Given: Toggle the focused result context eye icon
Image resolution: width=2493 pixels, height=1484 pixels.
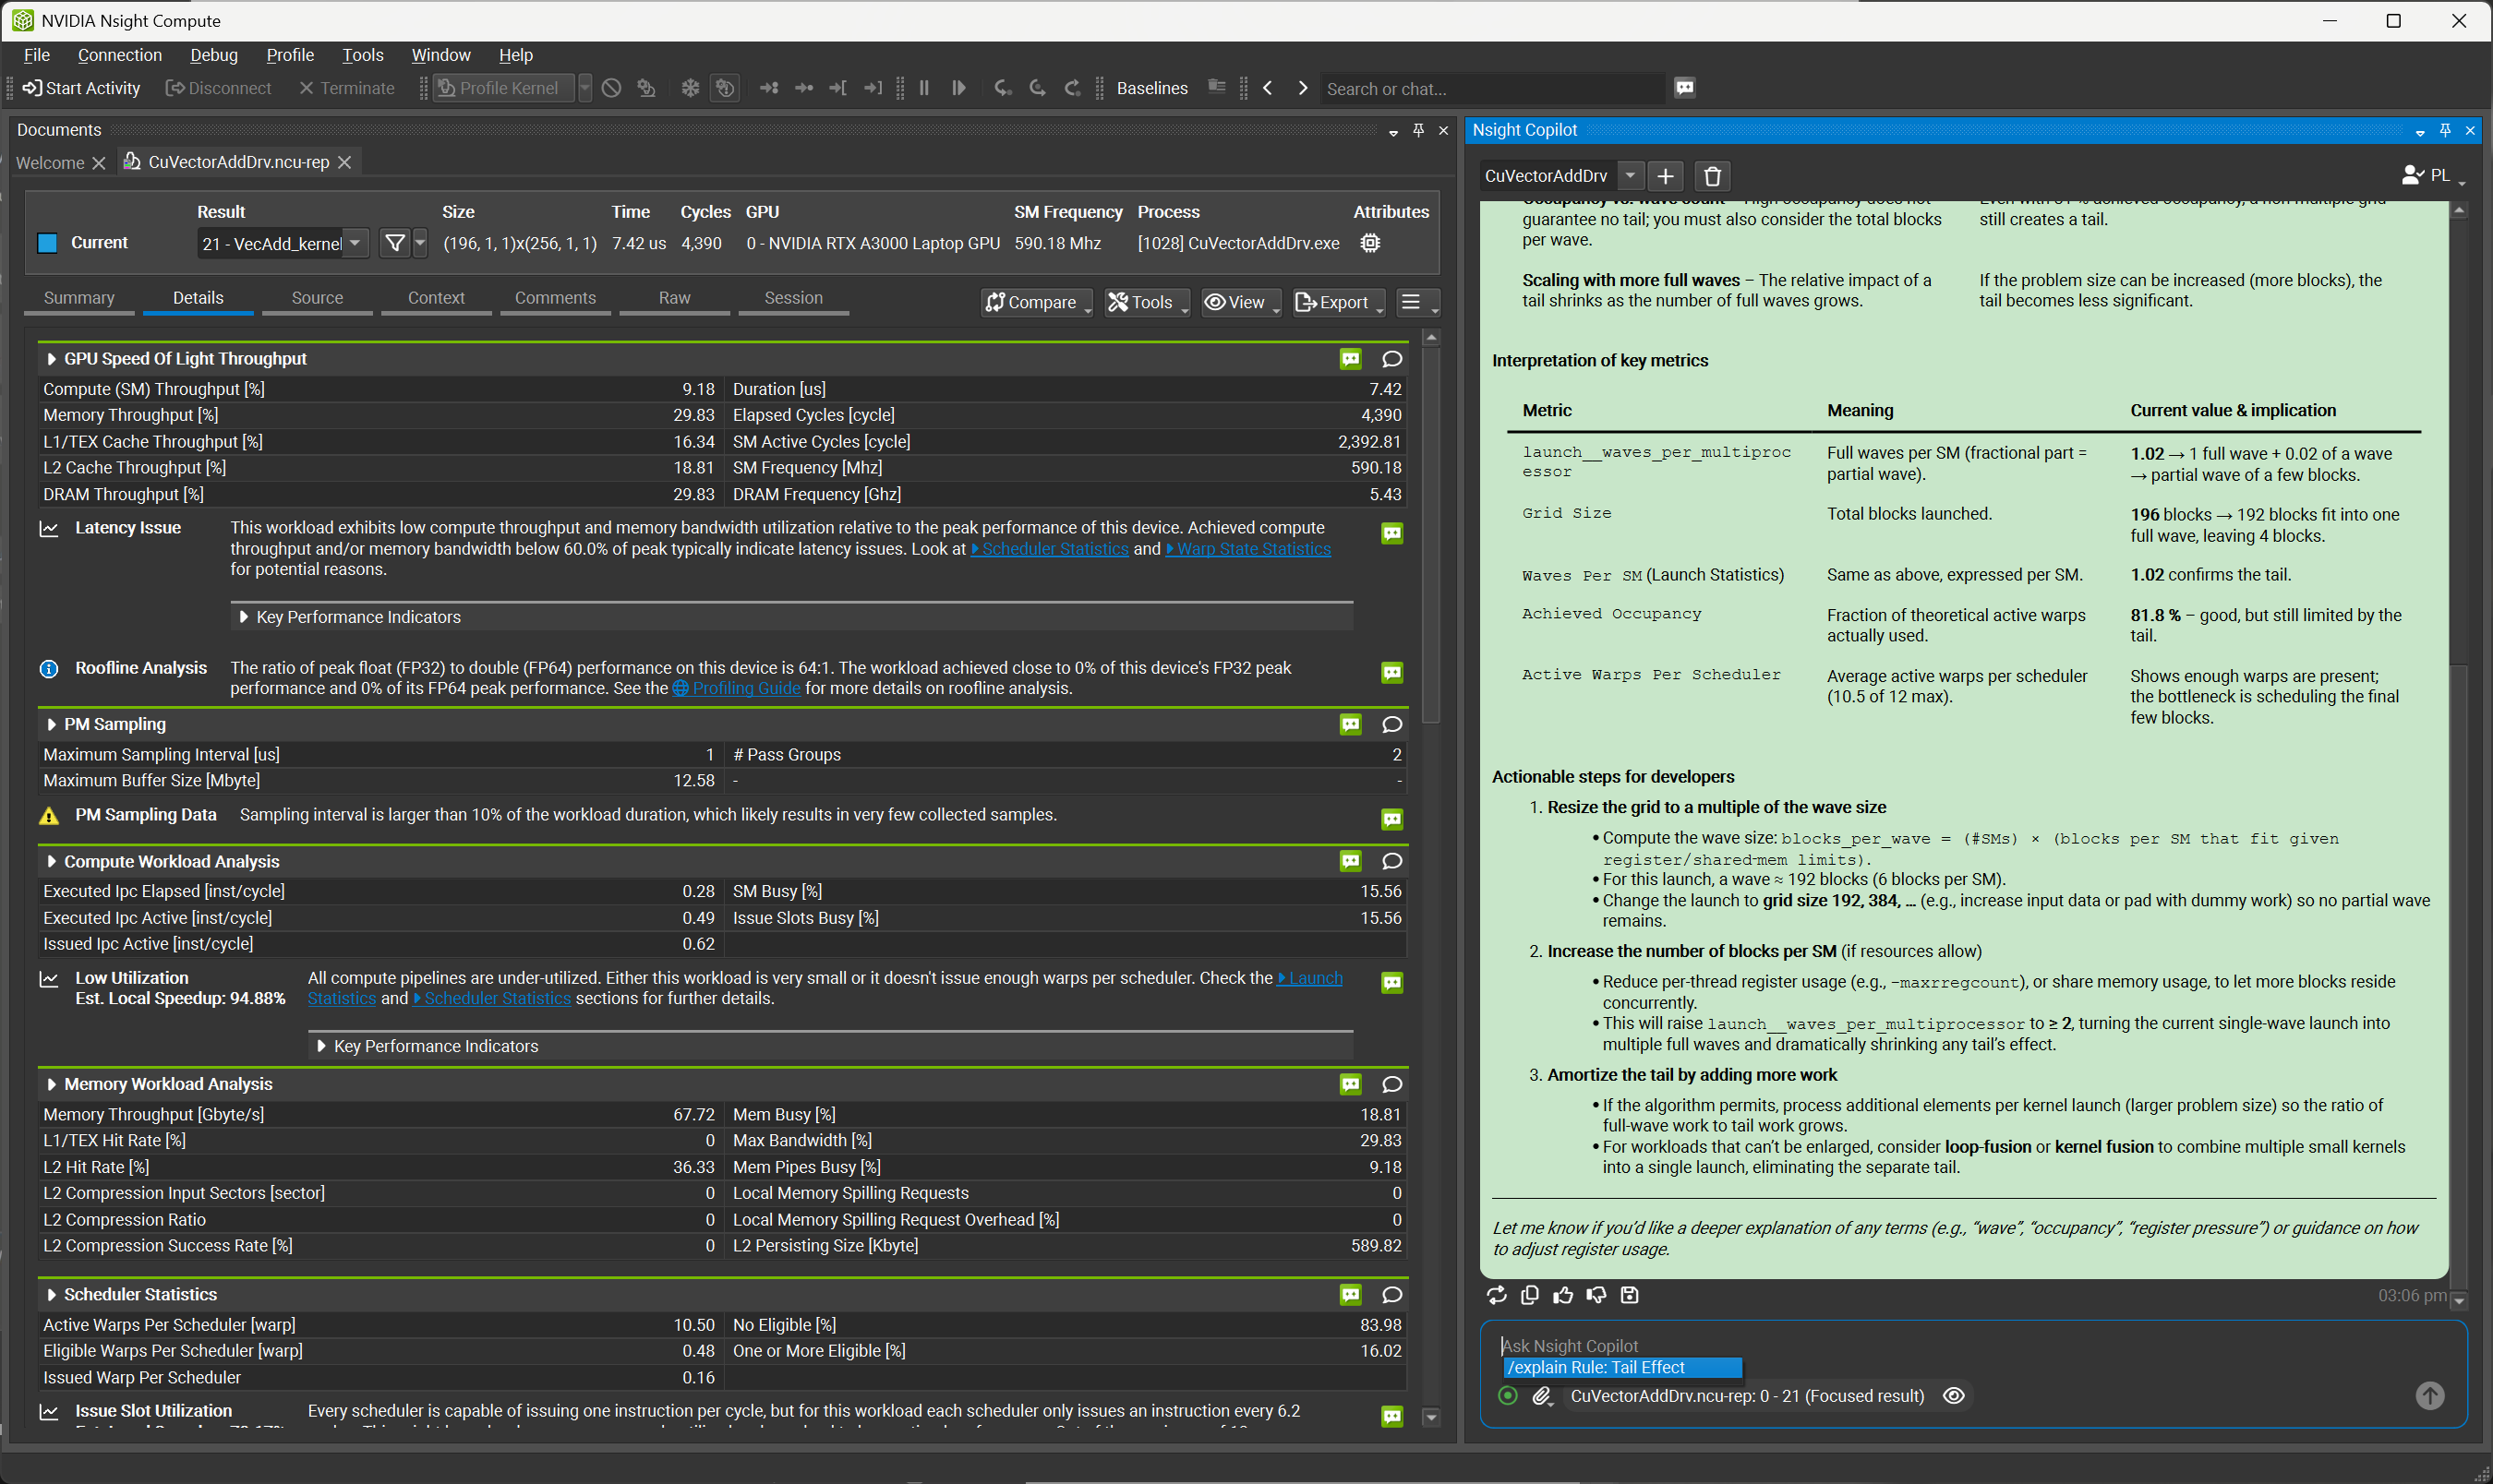Looking at the screenshot, I should point(1954,1396).
